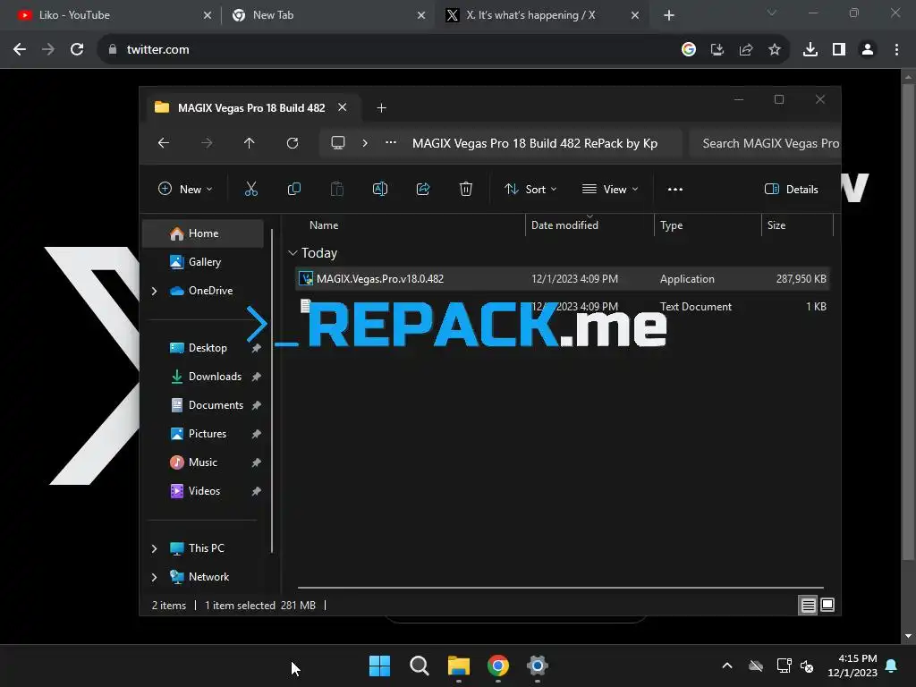Open the See more ellipsis in Explorer toolbar
This screenshot has height=687, width=916.
pyautogui.click(x=674, y=190)
